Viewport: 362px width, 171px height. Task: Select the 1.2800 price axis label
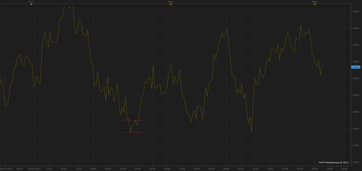pos(355,129)
